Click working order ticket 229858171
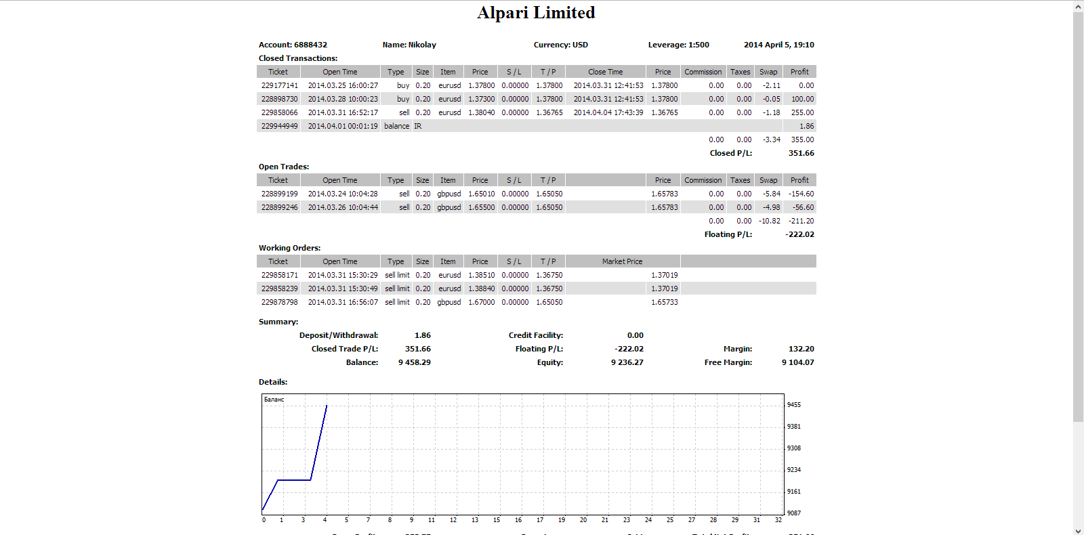 pyautogui.click(x=279, y=275)
